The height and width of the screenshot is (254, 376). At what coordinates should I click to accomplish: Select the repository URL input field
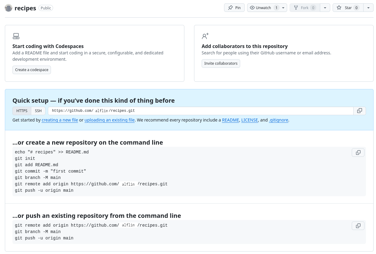tap(182, 111)
